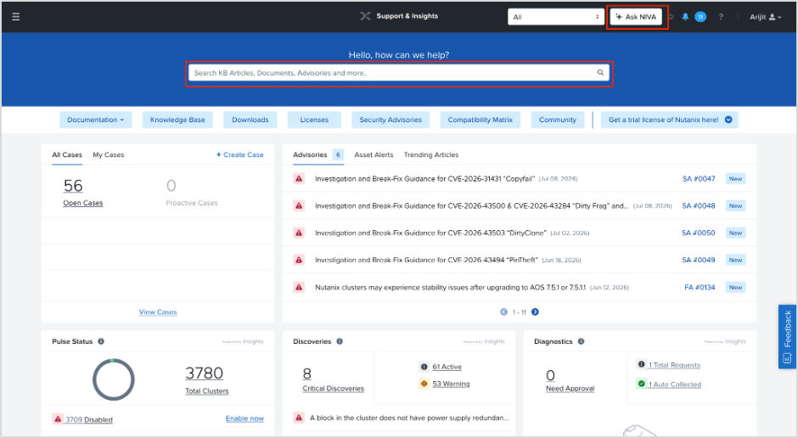Screen dimensions: 798x438
Task: Click the KB articles search field
Action: (x=399, y=73)
